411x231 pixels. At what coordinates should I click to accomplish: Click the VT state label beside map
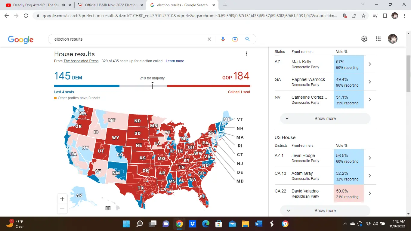pyautogui.click(x=240, y=119)
